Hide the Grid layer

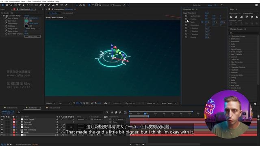tap(2, 133)
